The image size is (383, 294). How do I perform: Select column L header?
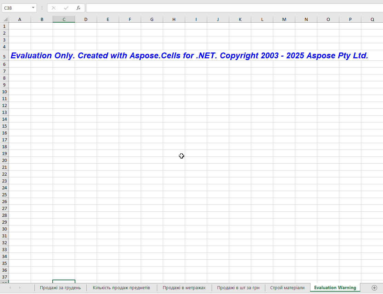[x=262, y=19]
